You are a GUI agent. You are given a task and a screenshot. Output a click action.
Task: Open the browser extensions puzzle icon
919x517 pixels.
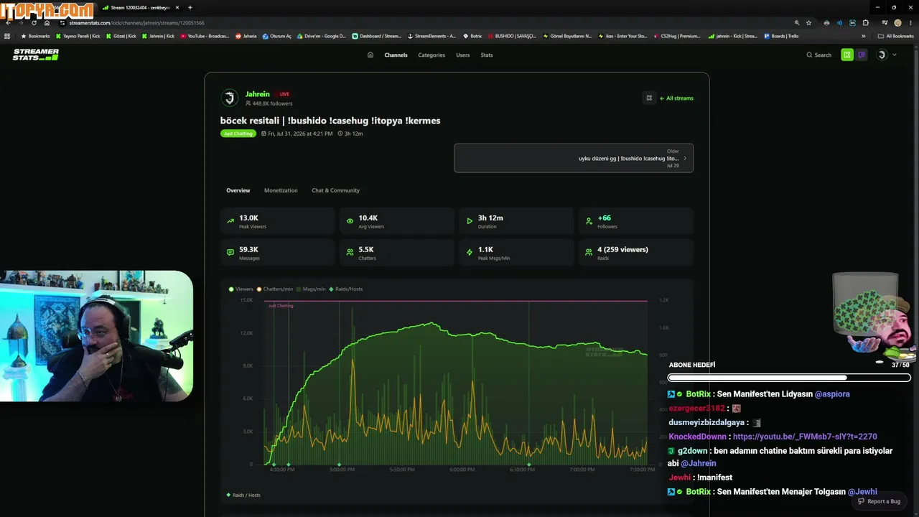tap(865, 23)
